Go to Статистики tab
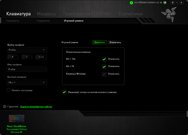 [131, 14]
